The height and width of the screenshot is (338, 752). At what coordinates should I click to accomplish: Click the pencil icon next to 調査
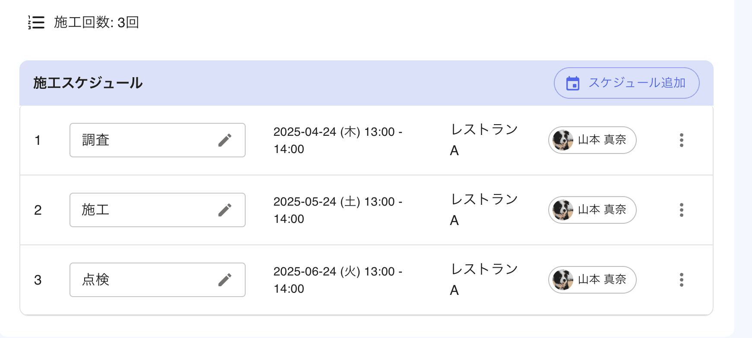(225, 140)
